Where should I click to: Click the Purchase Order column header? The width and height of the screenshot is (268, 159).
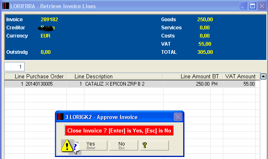(x=45, y=77)
